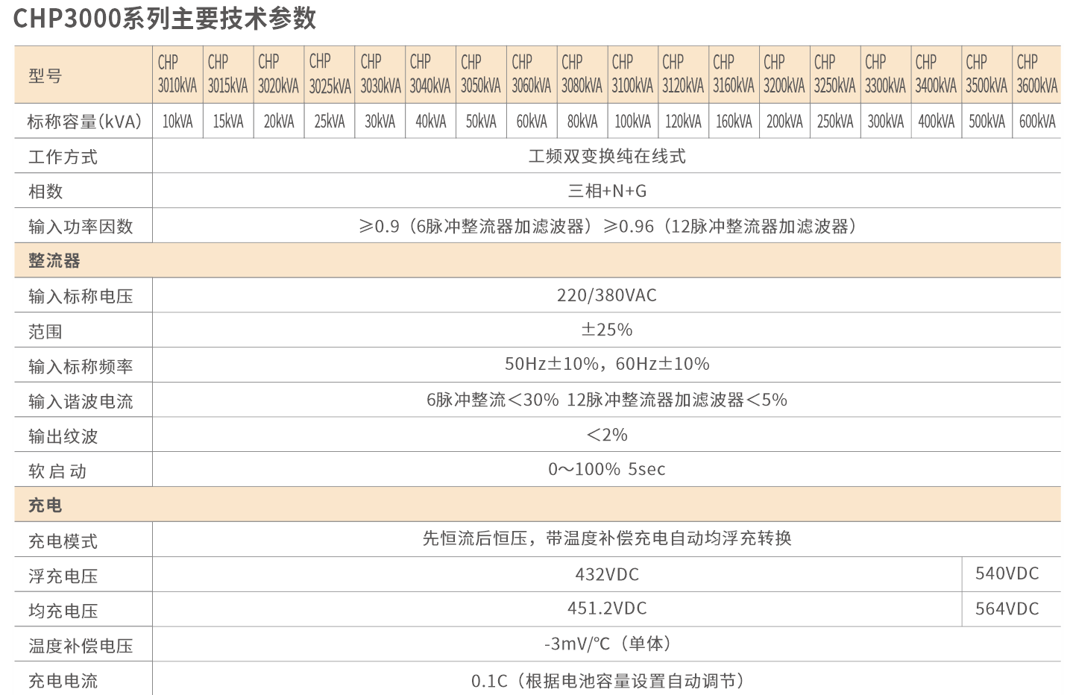Select the <2% output ripple value
Screen dimensions: 1073x695
pos(606,435)
